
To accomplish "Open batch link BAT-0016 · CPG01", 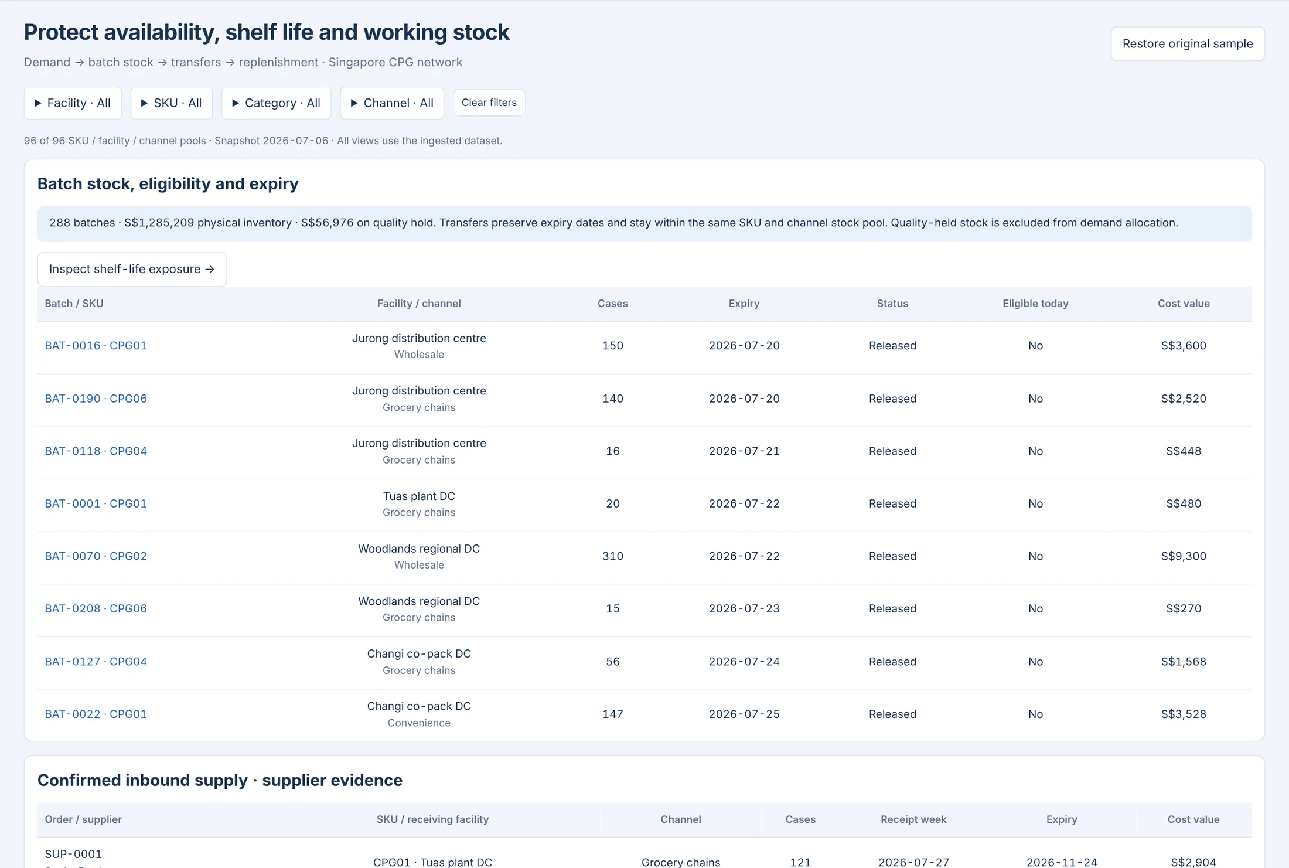I will [96, 345].
